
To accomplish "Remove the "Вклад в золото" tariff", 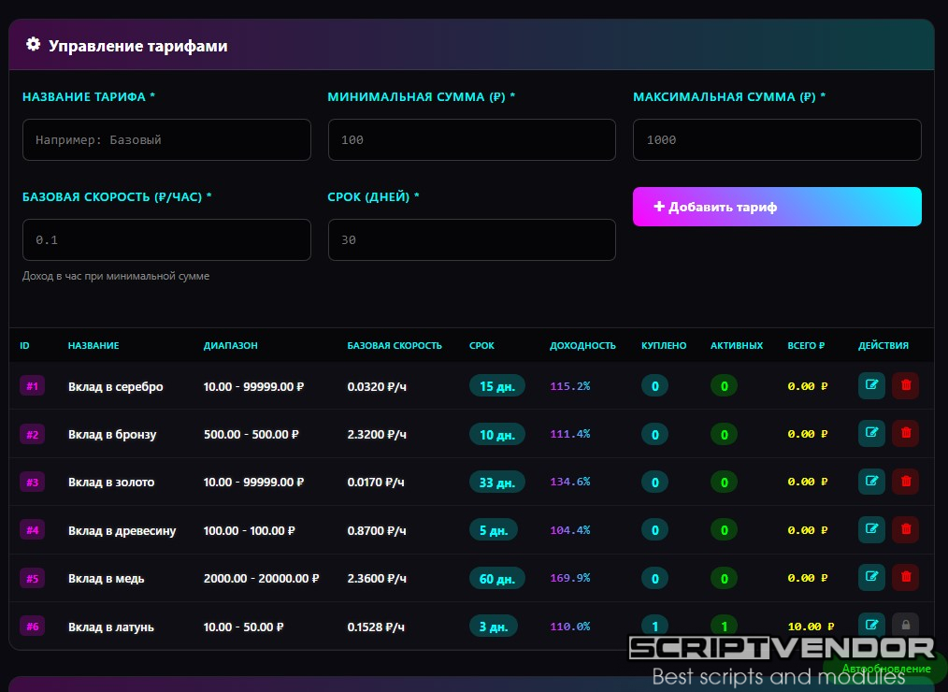I will [905, 482].
